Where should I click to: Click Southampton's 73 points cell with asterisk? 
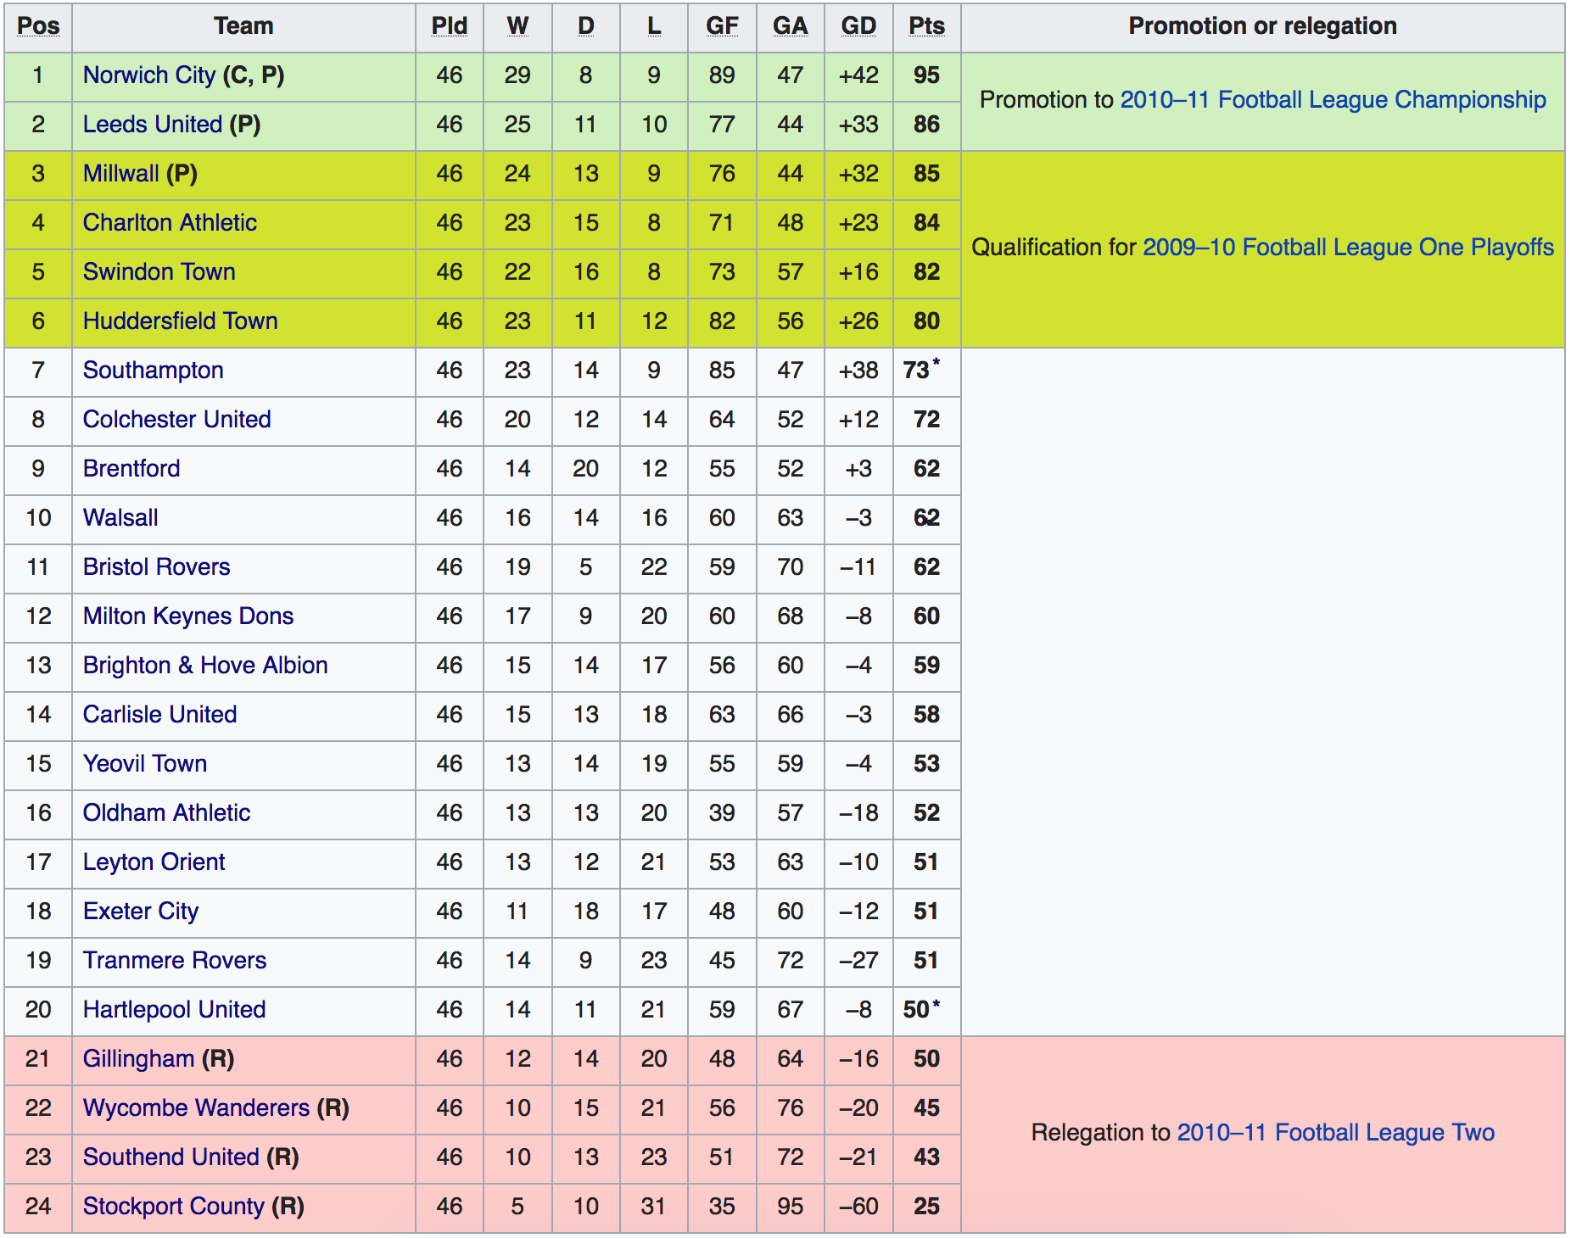922,371
